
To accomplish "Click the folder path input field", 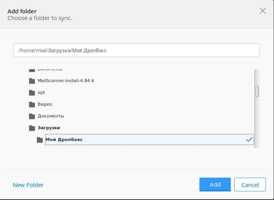I will tap(136, 50).
